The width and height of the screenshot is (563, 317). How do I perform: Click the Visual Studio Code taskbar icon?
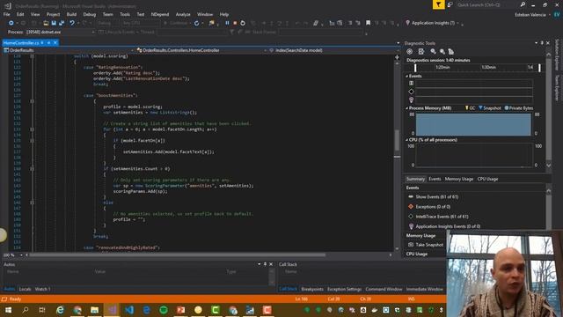[129, 310]
